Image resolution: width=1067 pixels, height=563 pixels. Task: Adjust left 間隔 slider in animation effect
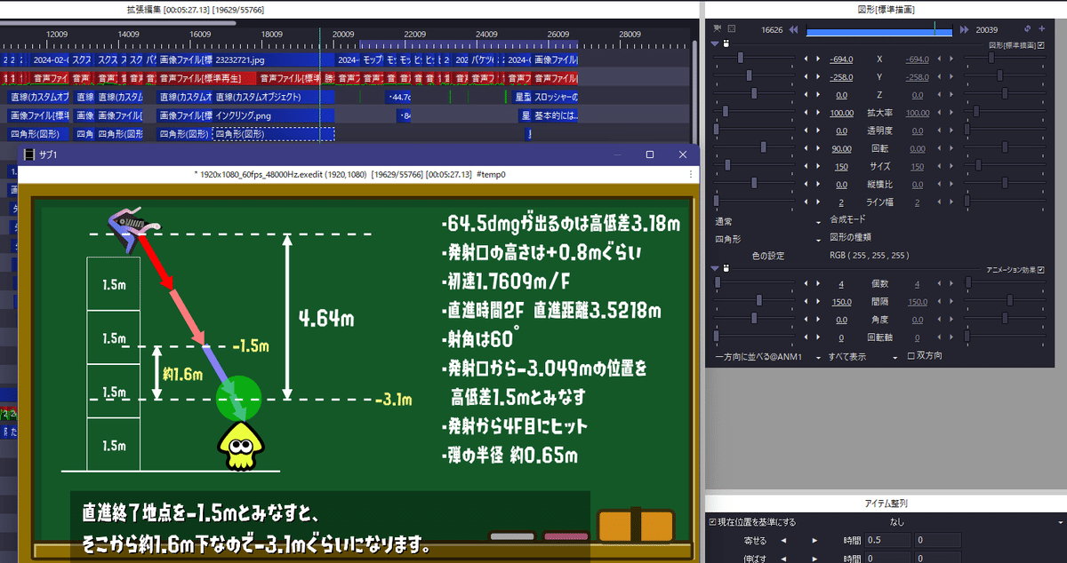(755, 302)
